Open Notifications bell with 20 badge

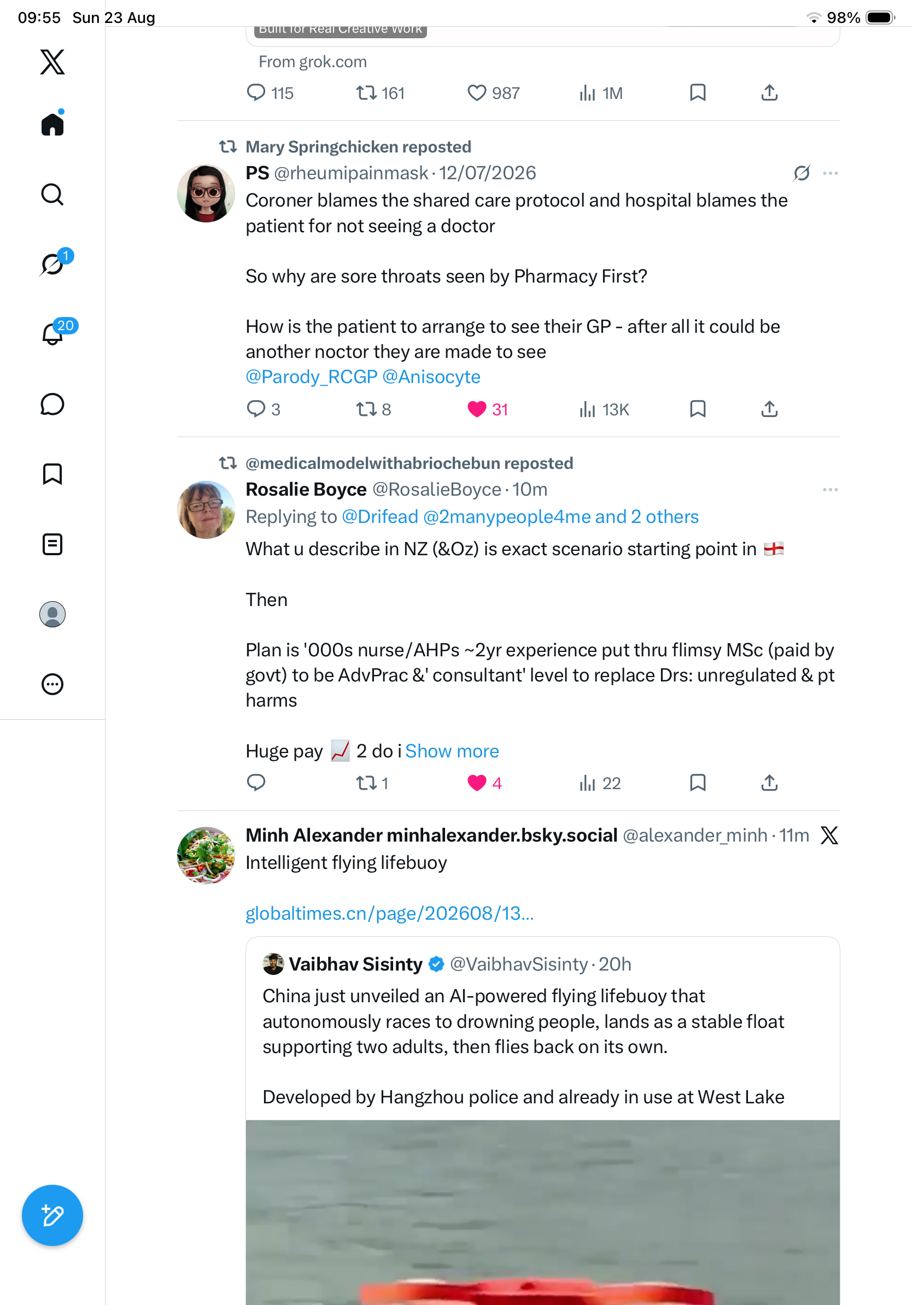pos(52,334)
